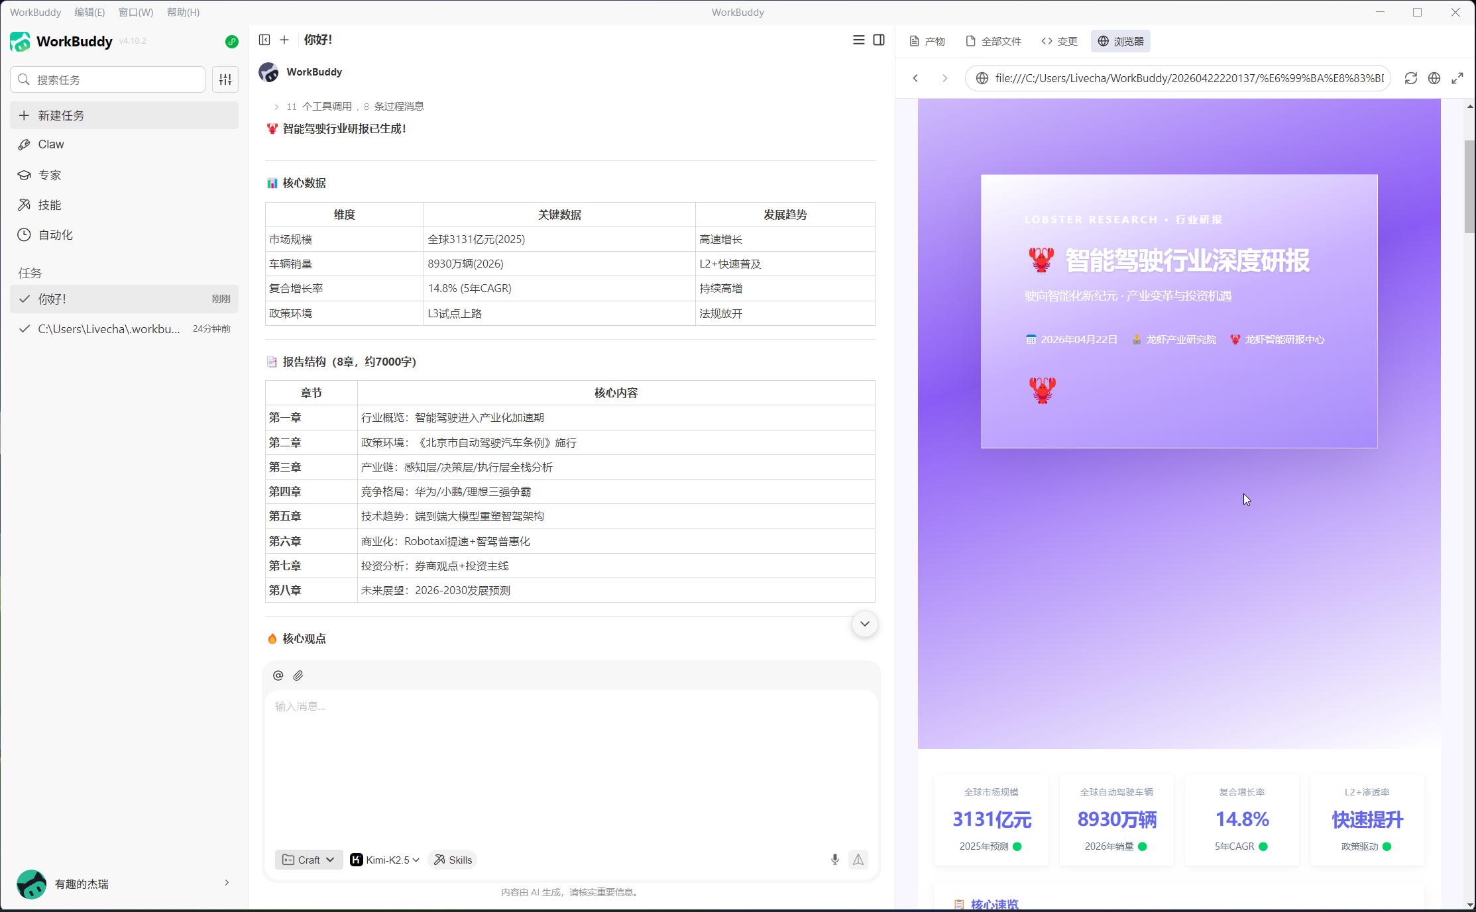Click the 核心速览 heading in browser preview
The height and width of the screenshot is (912, 1476).
pos(994,904)
